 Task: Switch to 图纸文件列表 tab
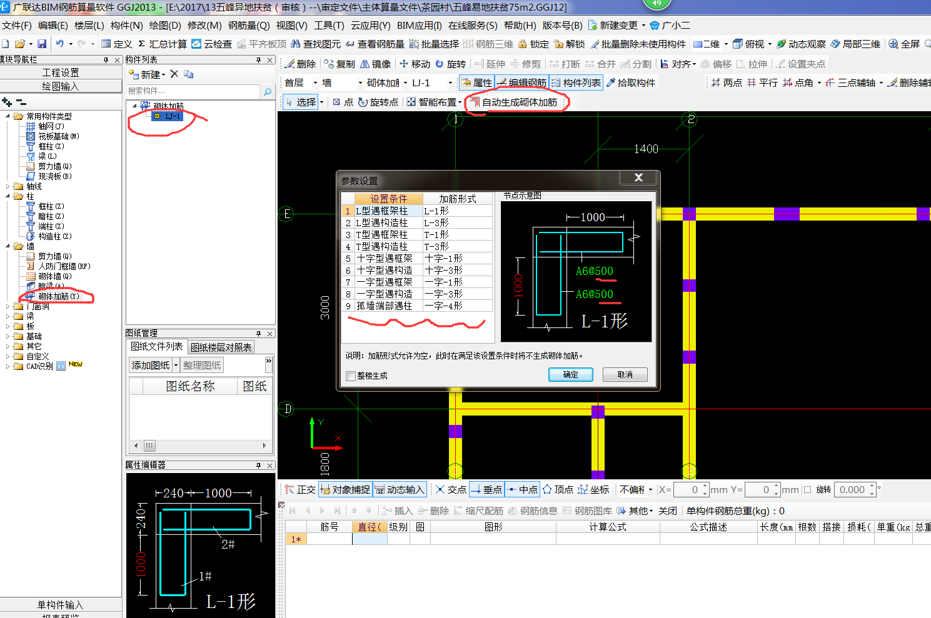(156, 346)
